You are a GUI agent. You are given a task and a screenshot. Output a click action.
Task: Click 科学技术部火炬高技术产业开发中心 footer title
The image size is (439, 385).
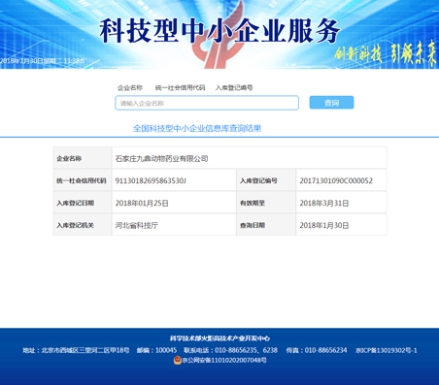pyautogui.click(x=219, y=338)
